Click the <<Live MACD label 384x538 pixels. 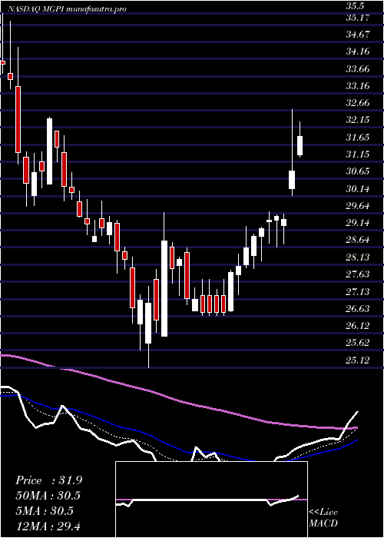[323, 518]
